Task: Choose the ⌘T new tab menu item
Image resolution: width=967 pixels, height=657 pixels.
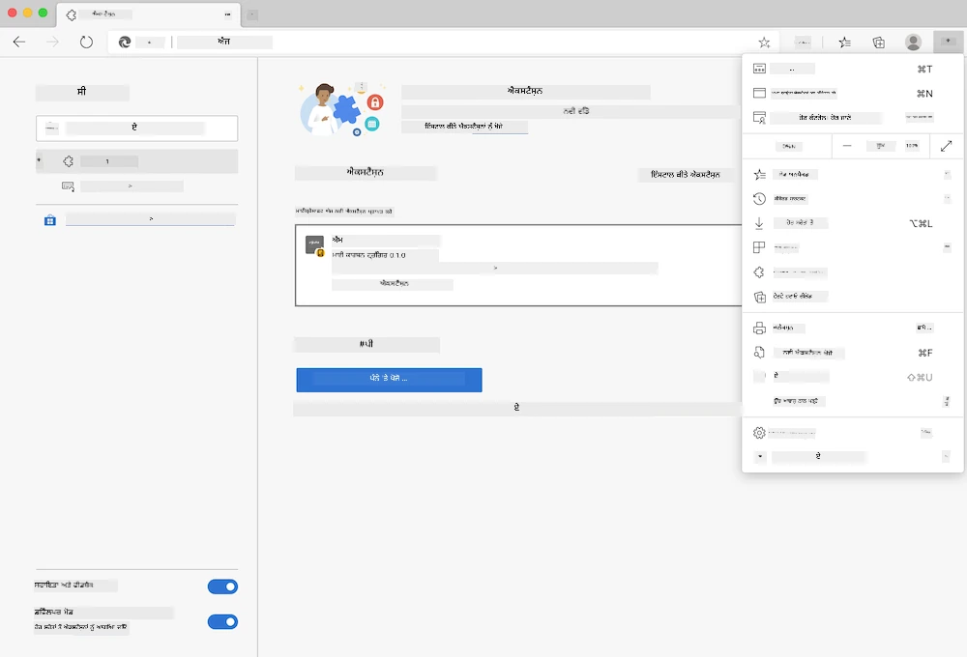Action: (852, 69)
